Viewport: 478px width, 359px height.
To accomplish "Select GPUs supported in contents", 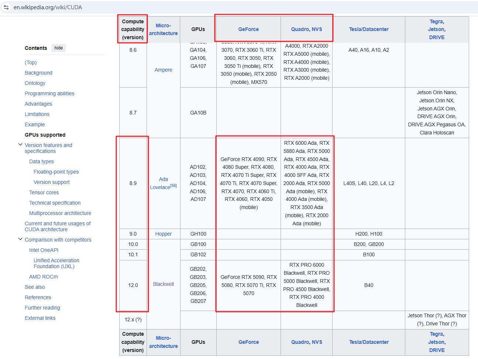I will pyautogui.click(x=45, y=135).
